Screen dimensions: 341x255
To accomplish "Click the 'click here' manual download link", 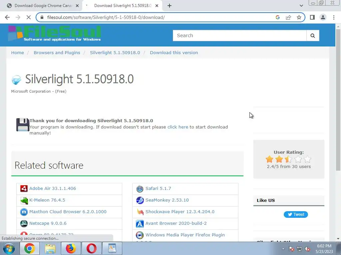I will [178, 127].
